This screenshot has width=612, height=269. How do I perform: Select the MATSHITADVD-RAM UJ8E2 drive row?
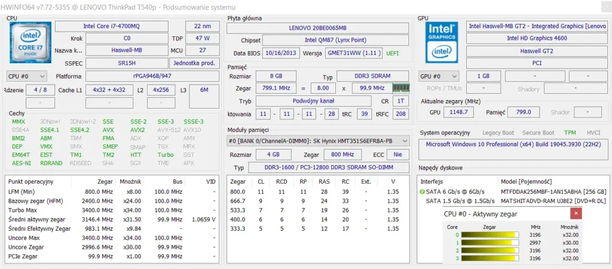click(512, 201)
